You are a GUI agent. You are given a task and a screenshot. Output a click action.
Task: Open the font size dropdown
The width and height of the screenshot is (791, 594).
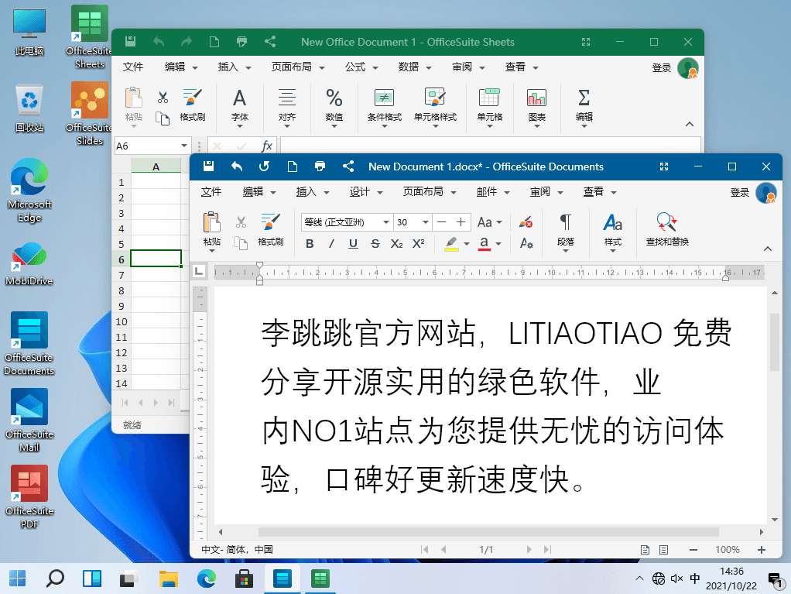(x=425, y=222)
